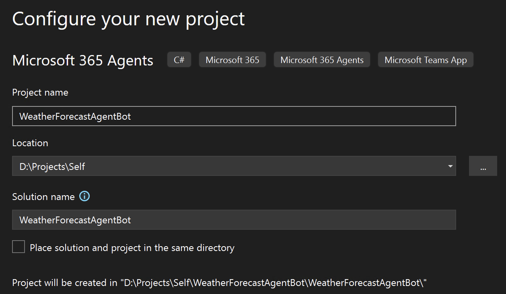The image size is (506, 294).
Task: Focus the Project name text box
Action: (233, 116)
